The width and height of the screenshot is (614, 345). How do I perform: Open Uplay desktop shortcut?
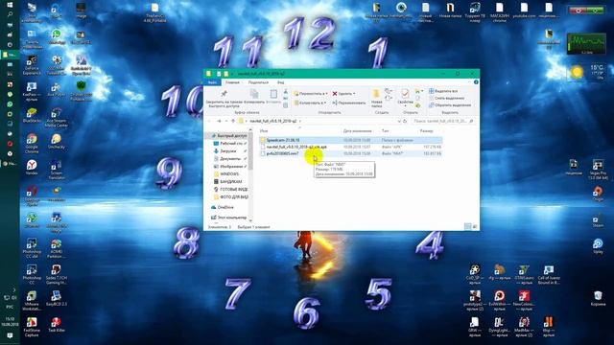point(598,246)
